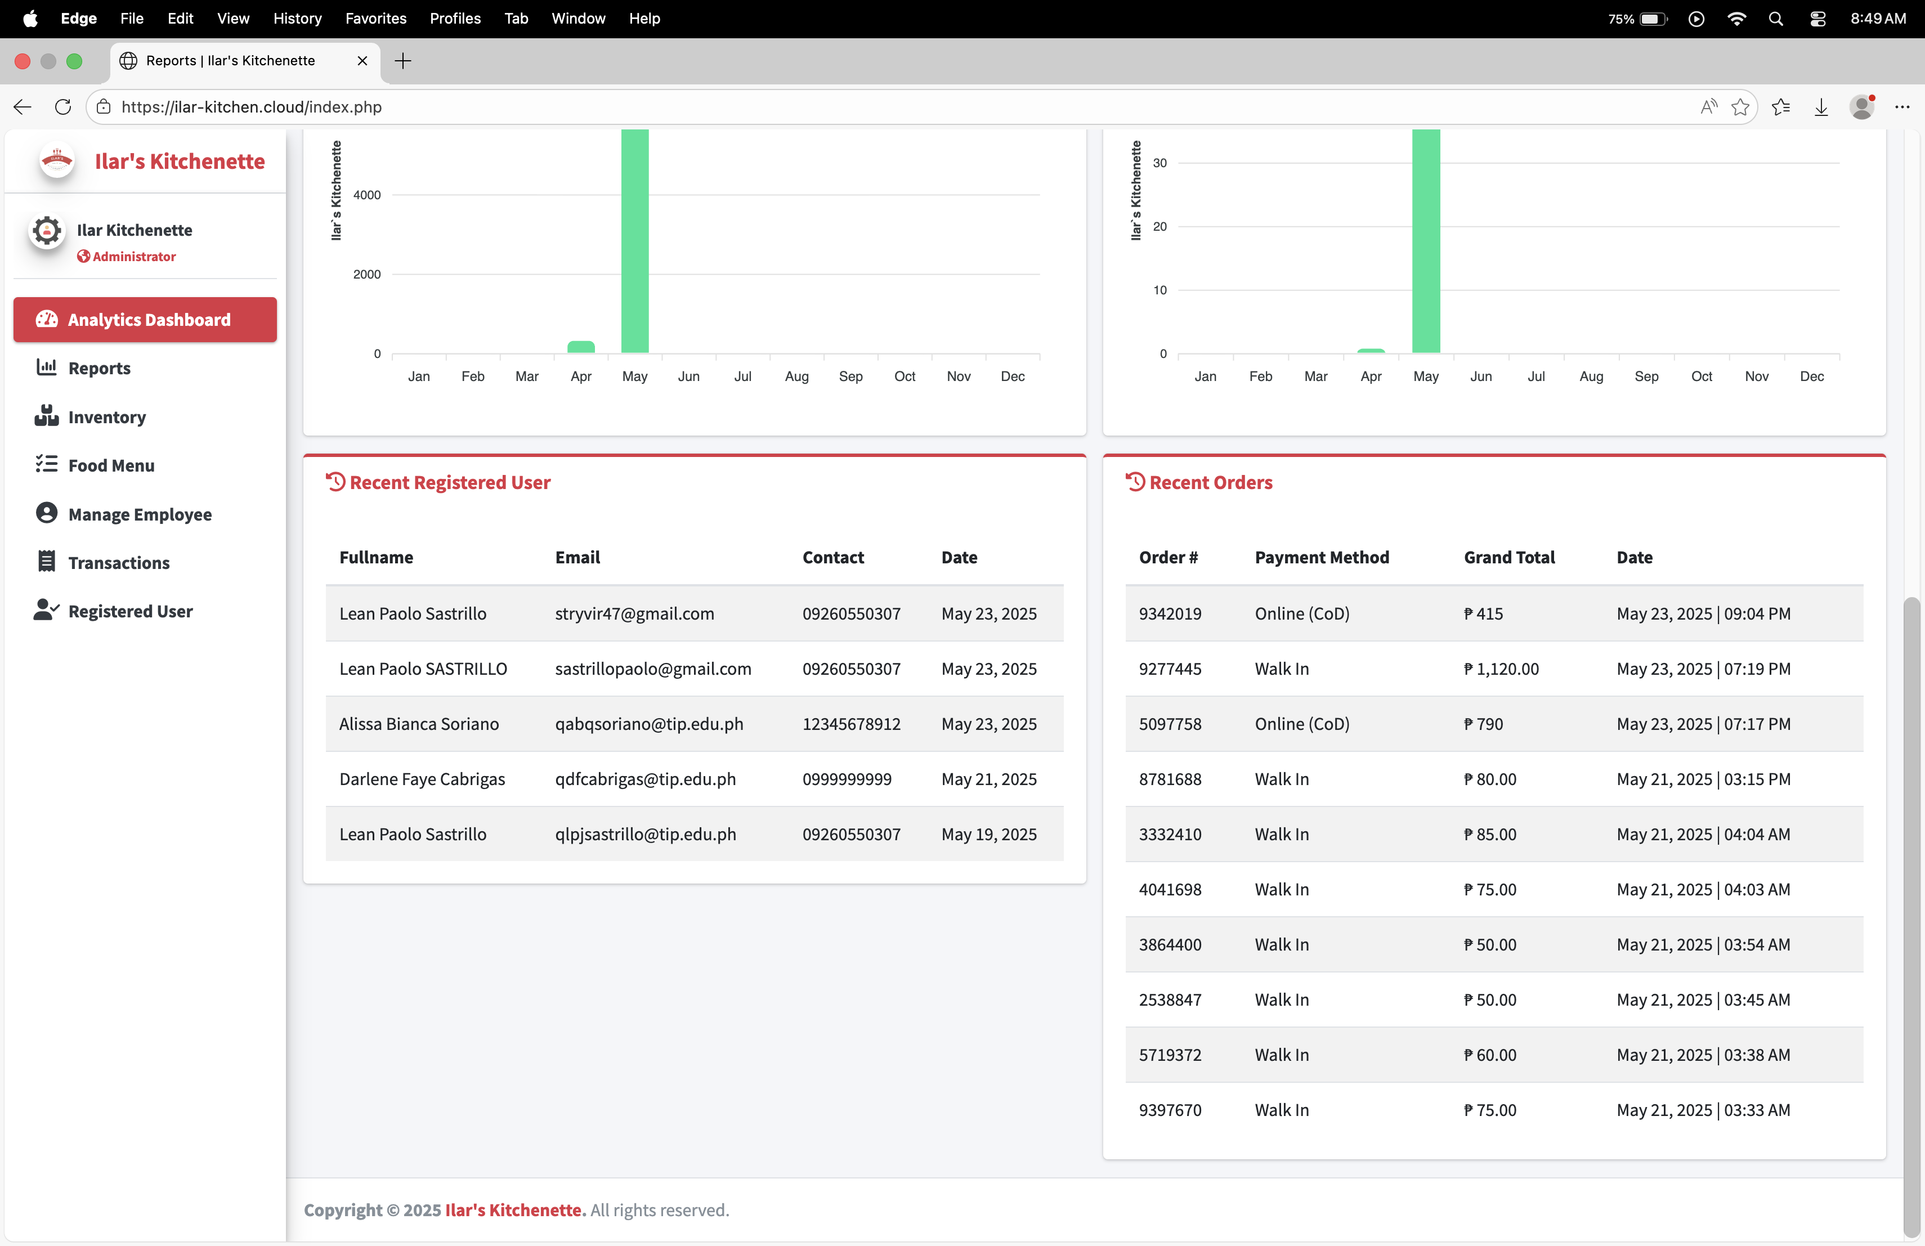This screenshot has height=1246, width=1925.
Task: Click Ilar's Kitchenette footer link
Action: coord(514,1209)
